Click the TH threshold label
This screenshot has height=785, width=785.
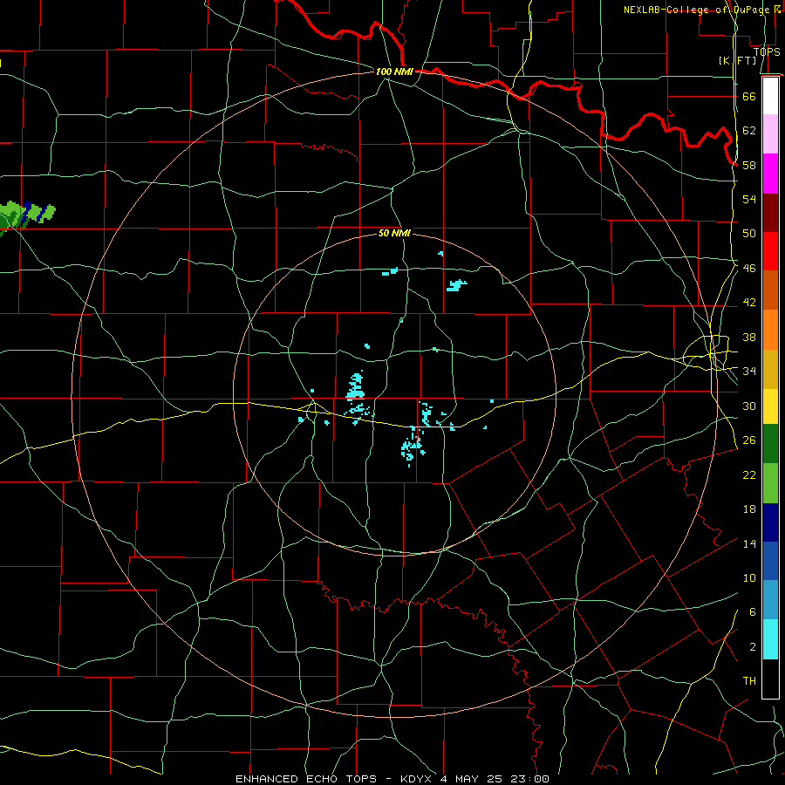pyautogui.click(x=749, y=681)
